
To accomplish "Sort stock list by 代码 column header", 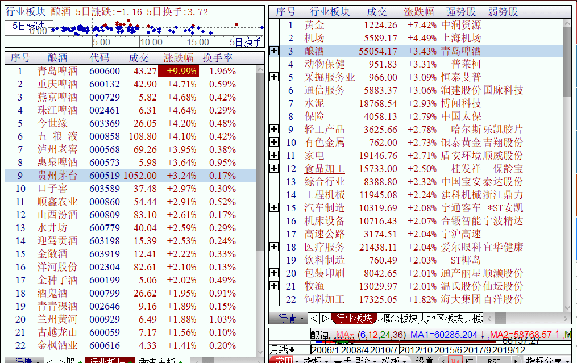I will click(99, 58).
